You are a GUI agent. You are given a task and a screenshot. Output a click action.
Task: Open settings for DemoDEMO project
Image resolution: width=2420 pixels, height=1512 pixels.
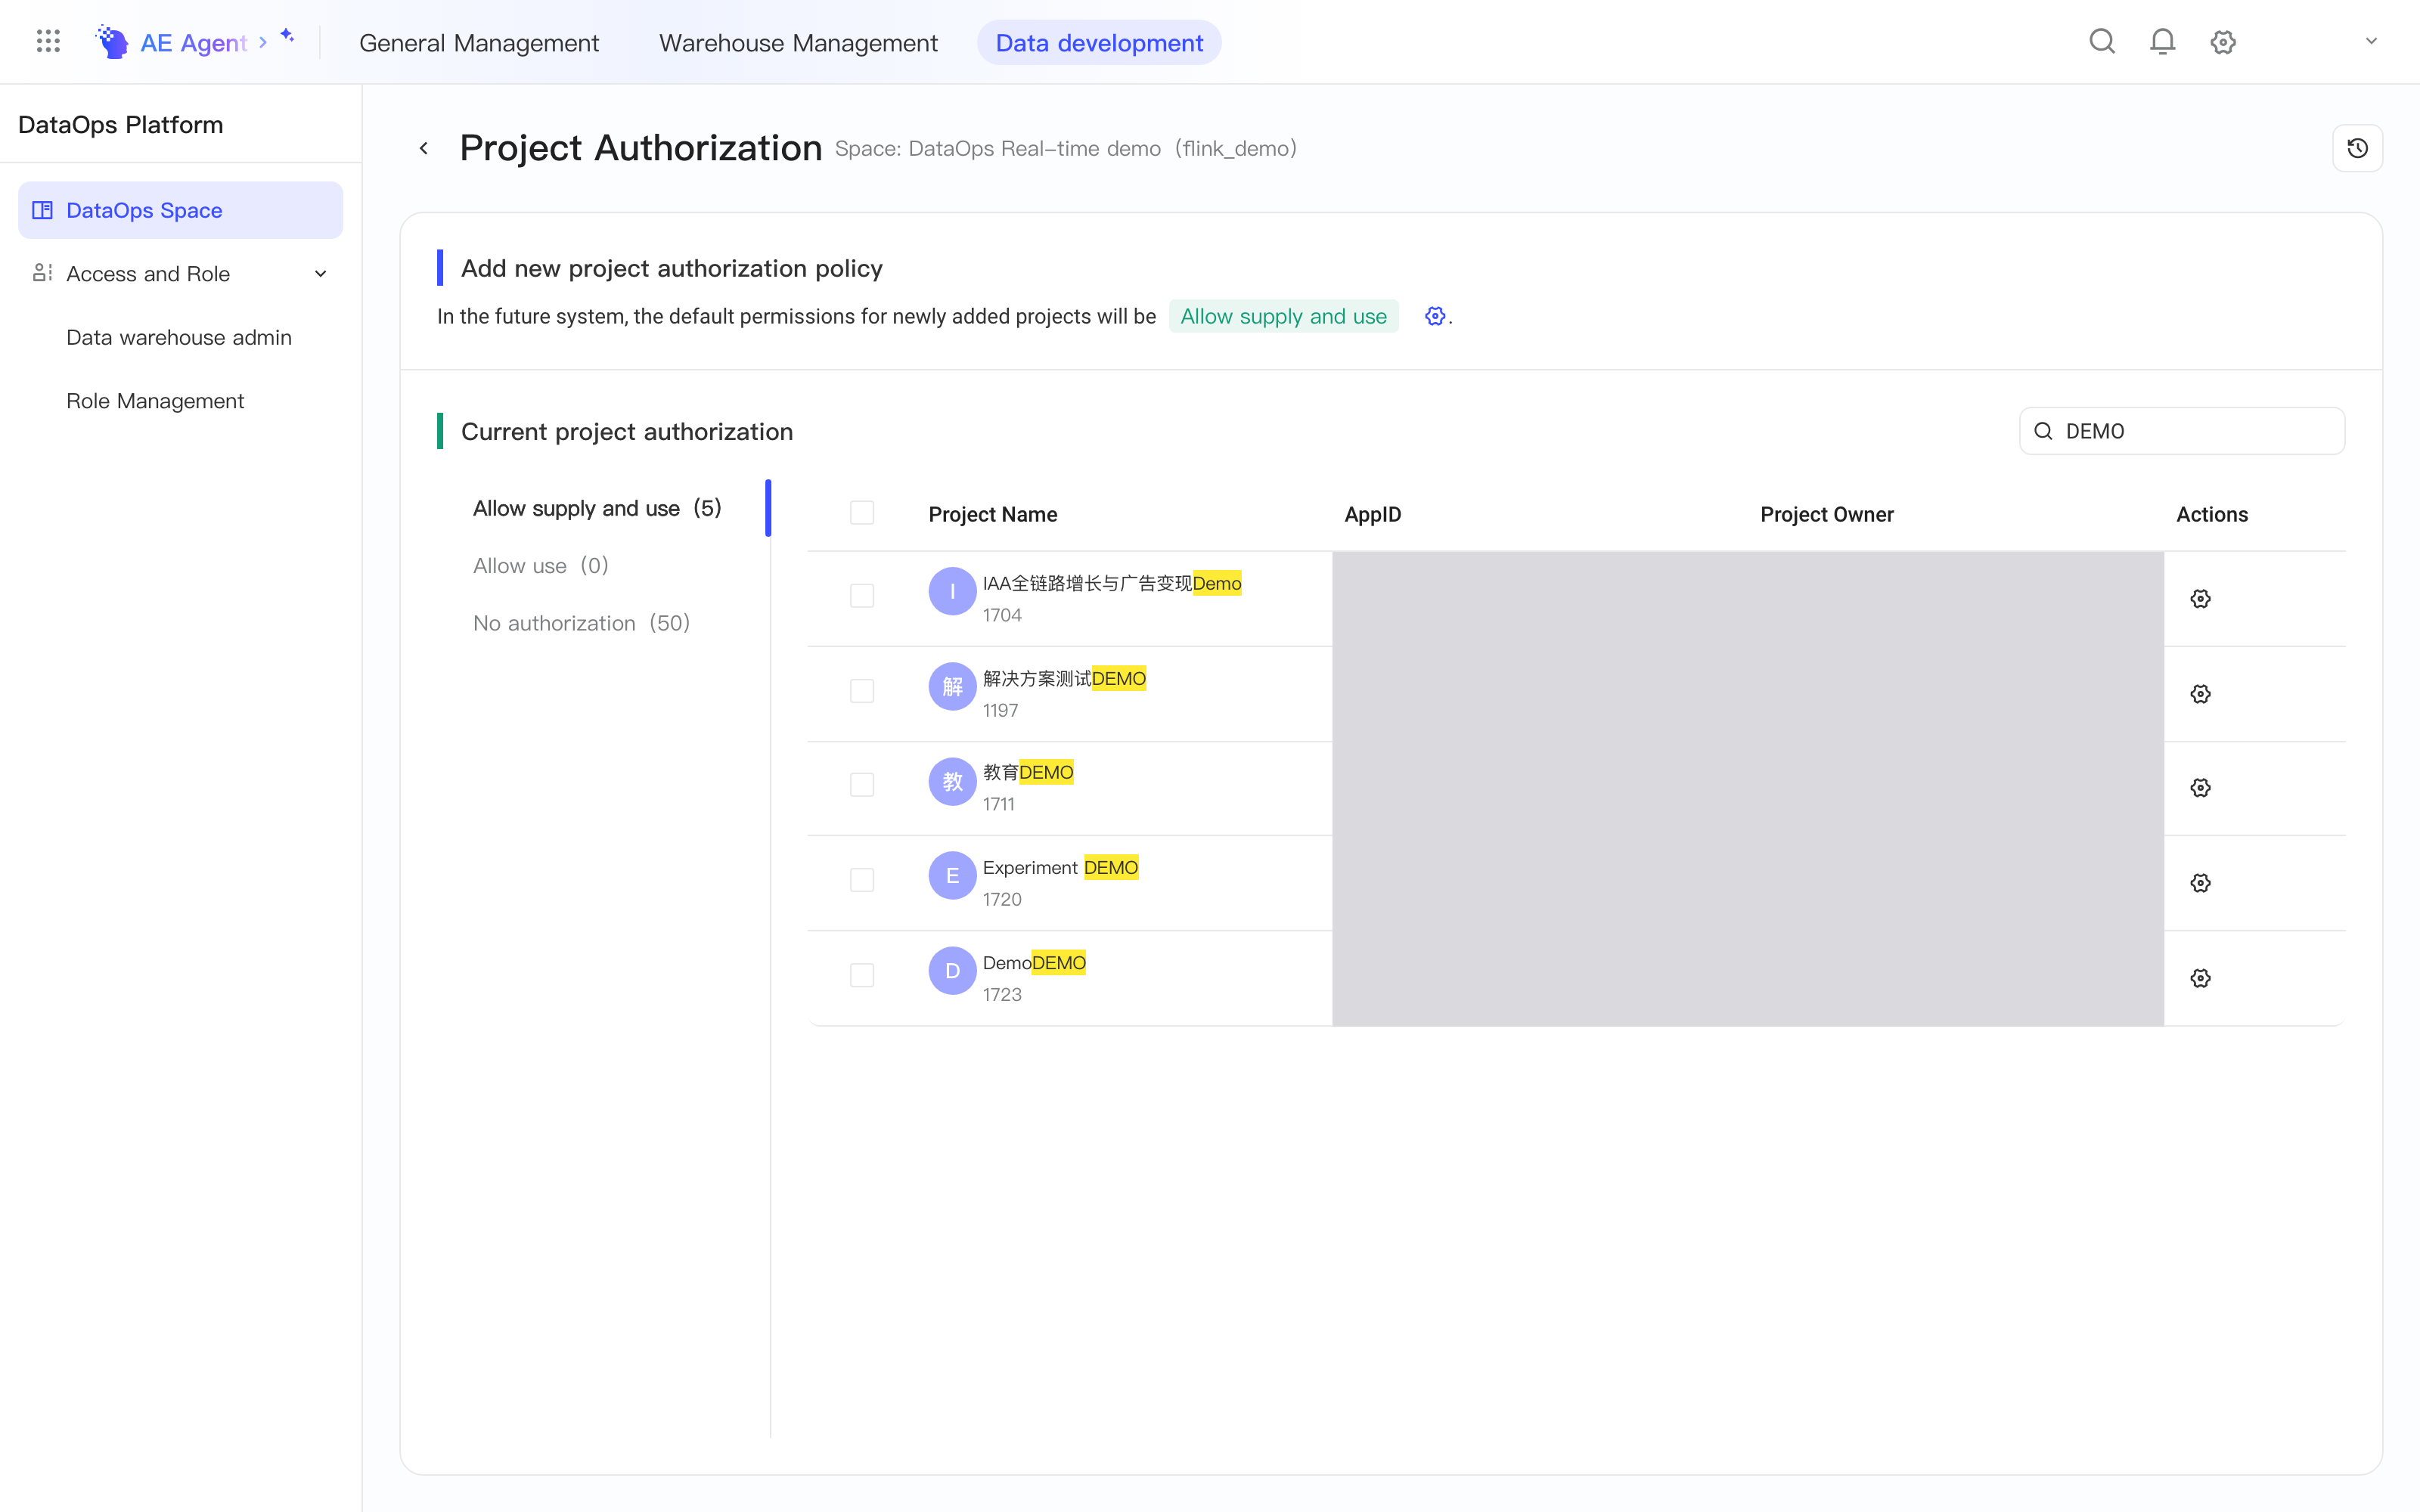click(x=2200, y=978)
